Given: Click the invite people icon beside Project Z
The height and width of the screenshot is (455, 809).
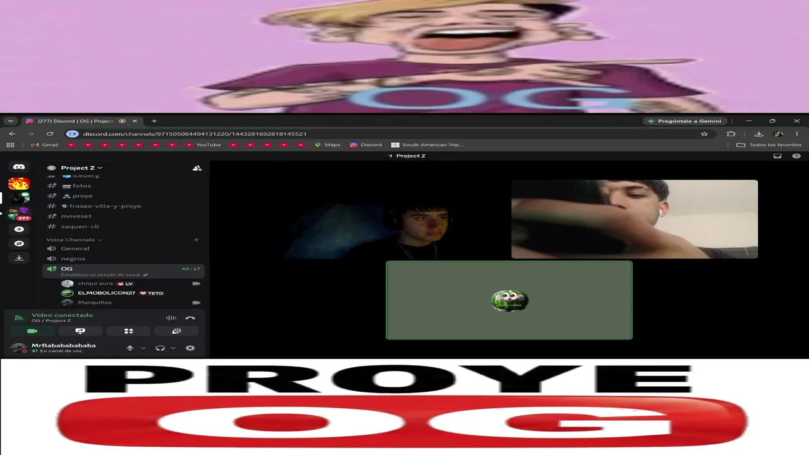Looking at the screenshot, I should coord(197,168).
